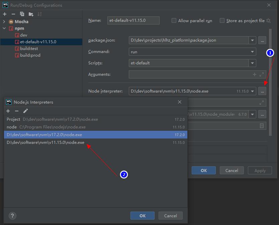Image resolution: width=279 pixels, height=225 pixels.
Task: Copy the selected run configuration
Action: [x=22, y=14]
